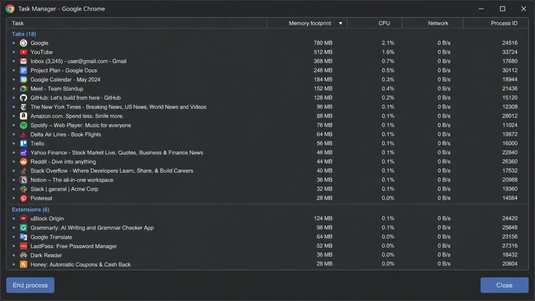Select the Trello row title
The width and height of the screenshot is (535, 301).
(x=37, y=144)
